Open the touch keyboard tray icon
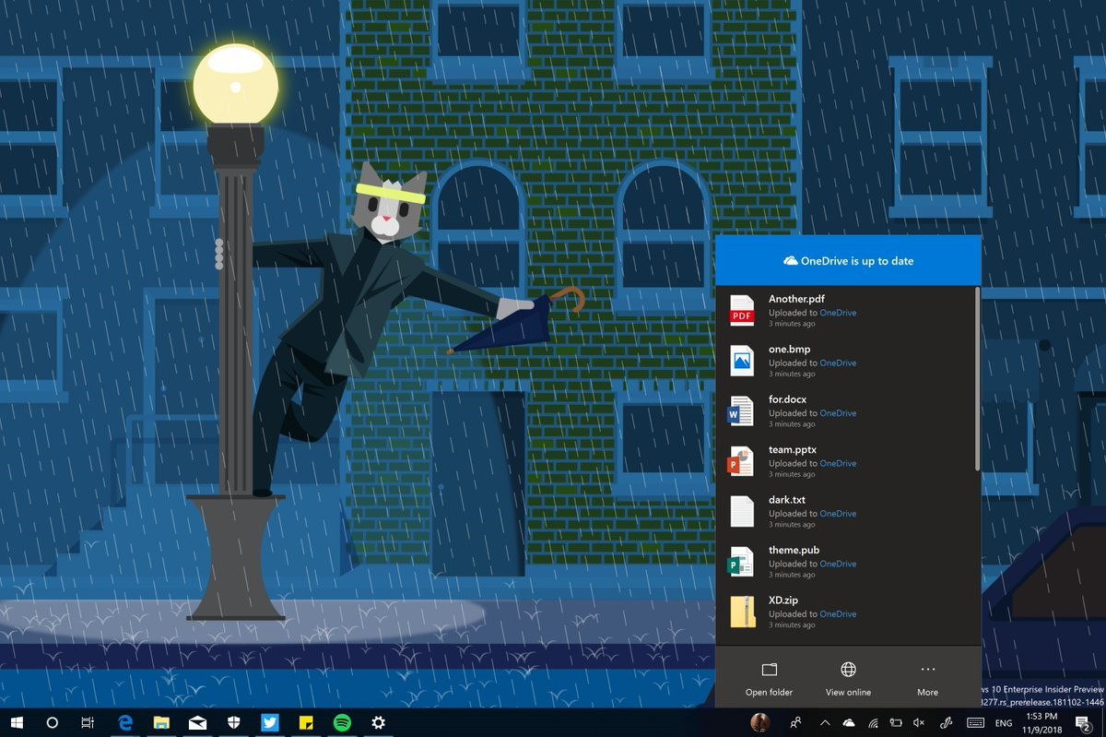 click(975, 722)
